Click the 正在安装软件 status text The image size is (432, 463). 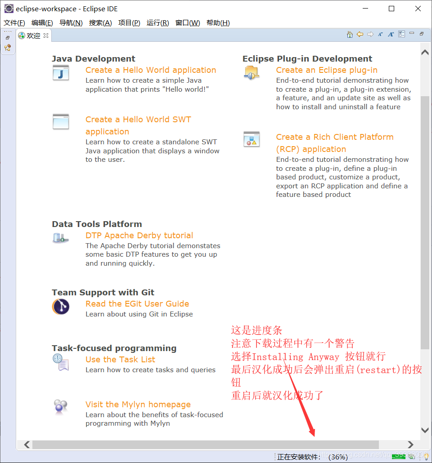[299, 457]
